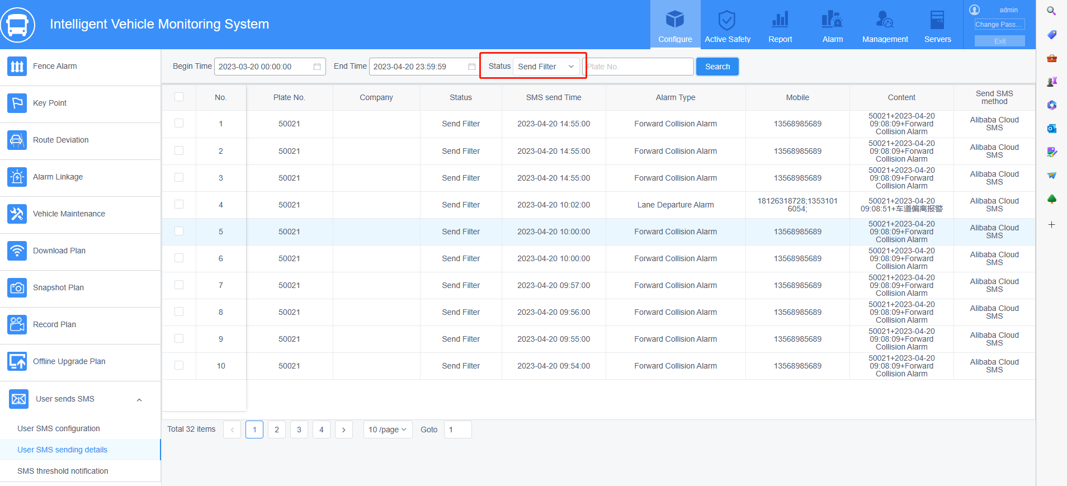This screenshot has height=486, width=1067.
Task: Collapse the User sends SMS section
Action: 139,400
